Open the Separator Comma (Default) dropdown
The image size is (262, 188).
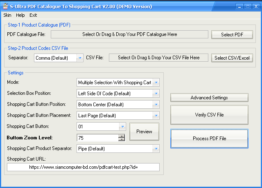(59, 58)
